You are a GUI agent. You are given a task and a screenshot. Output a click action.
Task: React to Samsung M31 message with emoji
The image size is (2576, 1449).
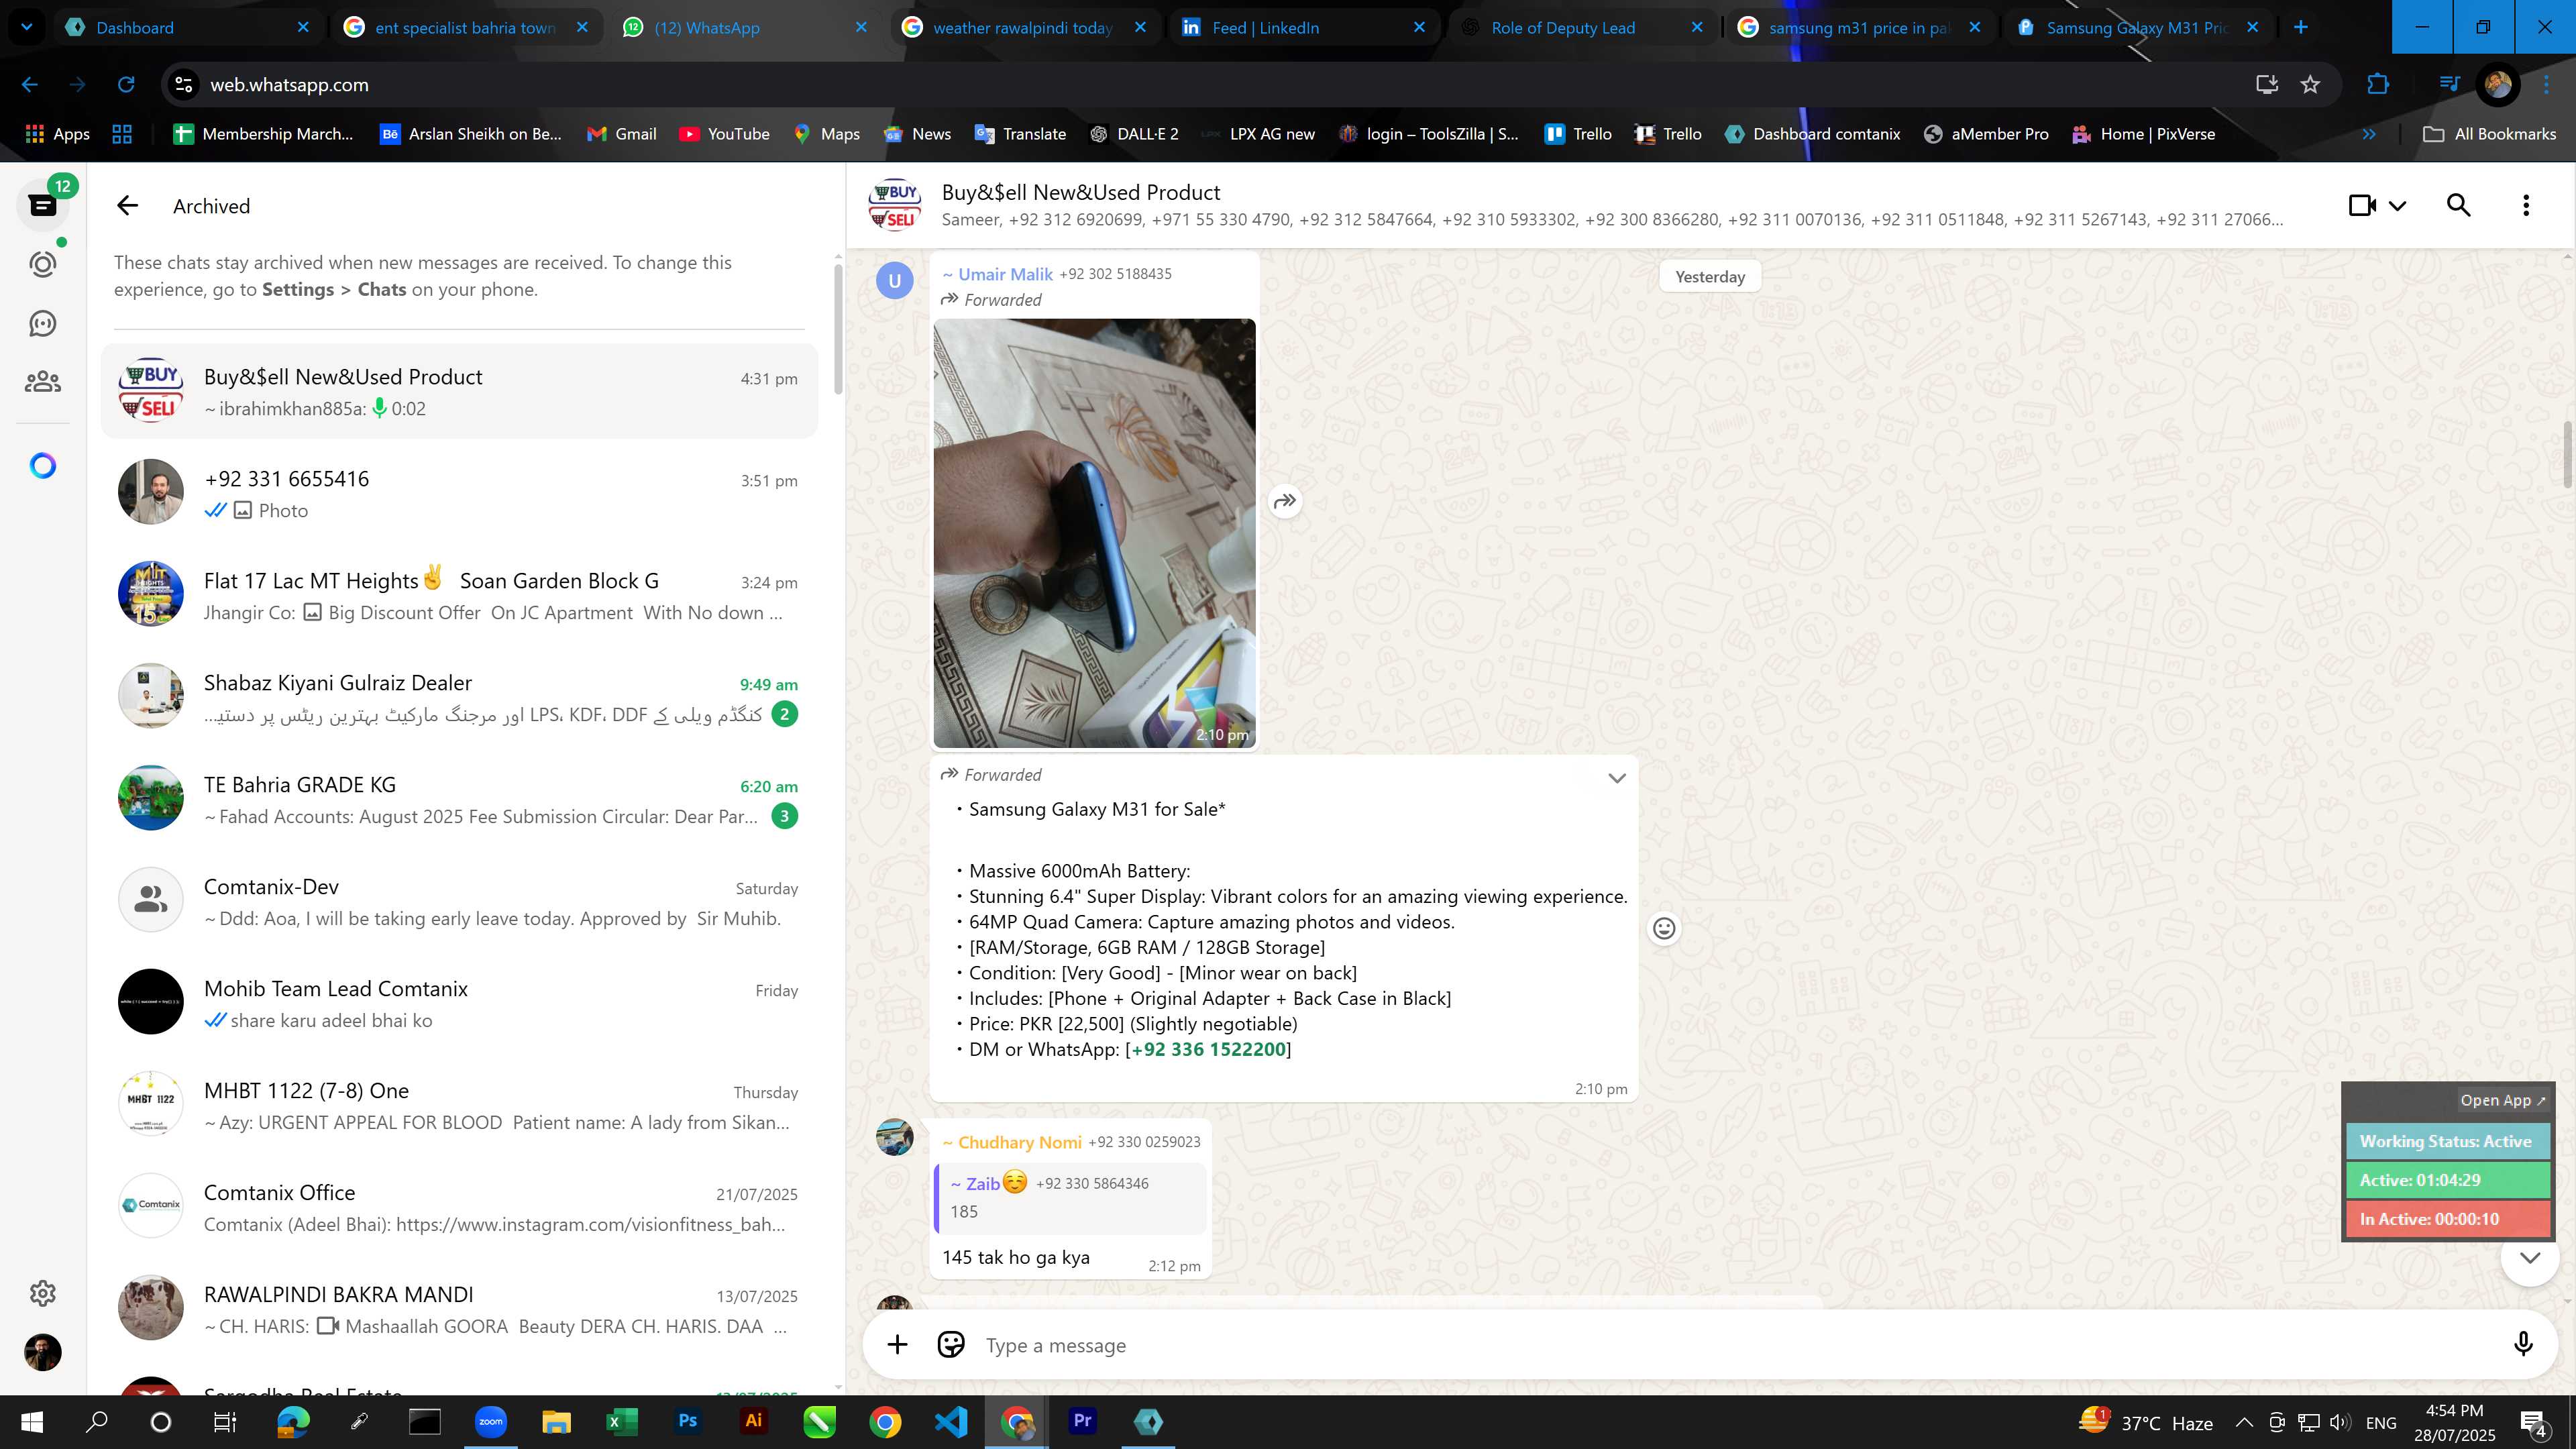point(1664,929)
